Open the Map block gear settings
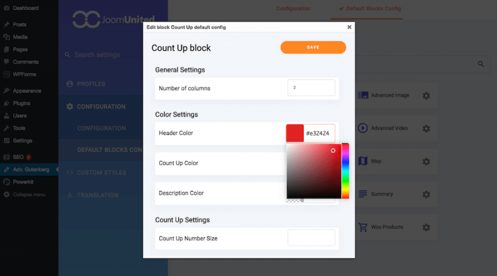The image size is (497, 276). 426,162
